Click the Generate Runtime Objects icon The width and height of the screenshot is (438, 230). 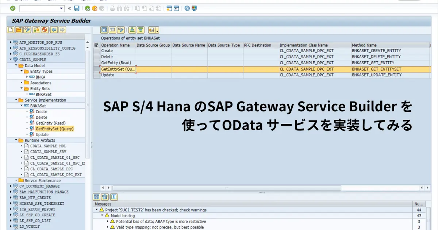pos(45,30)
